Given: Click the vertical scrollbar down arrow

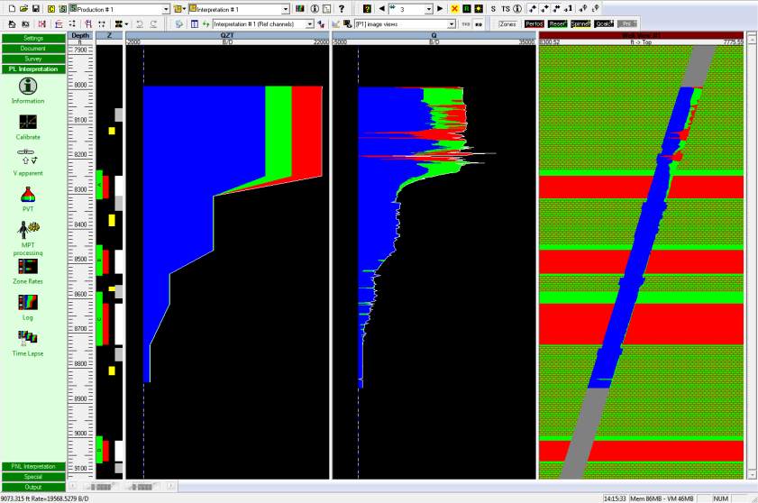Looking at the screenshot, I should click(x=752, y=475).
